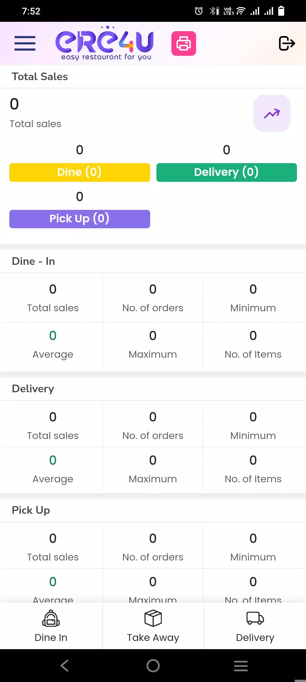
Task: Switch to the Take Away tab
Action: pos(153,626)
